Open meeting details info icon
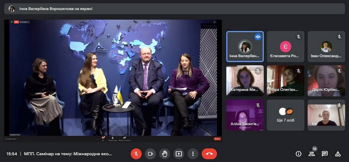This screenshot has height=162, width=349. click(299, 154)
